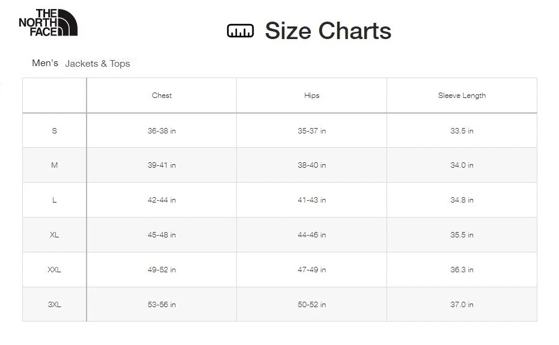This screenshot has width=559, height=345.
Task: Click The North Face logo
Action: coord(48,23)
